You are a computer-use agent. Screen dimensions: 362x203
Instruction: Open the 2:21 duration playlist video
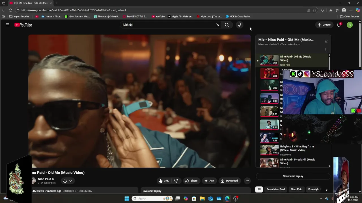[269, 112]
